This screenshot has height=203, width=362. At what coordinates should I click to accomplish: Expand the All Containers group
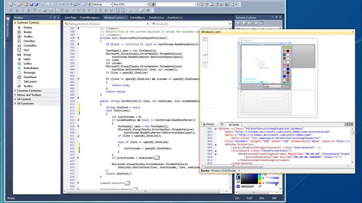coord(15,103)
